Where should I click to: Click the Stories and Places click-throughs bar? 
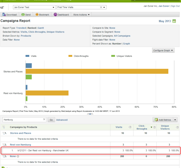pos(97,71)
